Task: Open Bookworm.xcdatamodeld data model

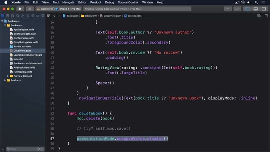Action: coord(27,63)
